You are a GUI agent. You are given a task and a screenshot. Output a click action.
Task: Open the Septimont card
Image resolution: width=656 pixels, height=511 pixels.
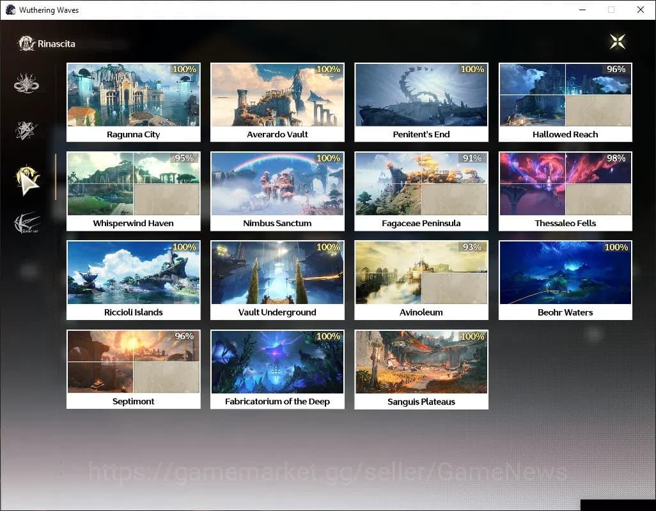(134, 369)
